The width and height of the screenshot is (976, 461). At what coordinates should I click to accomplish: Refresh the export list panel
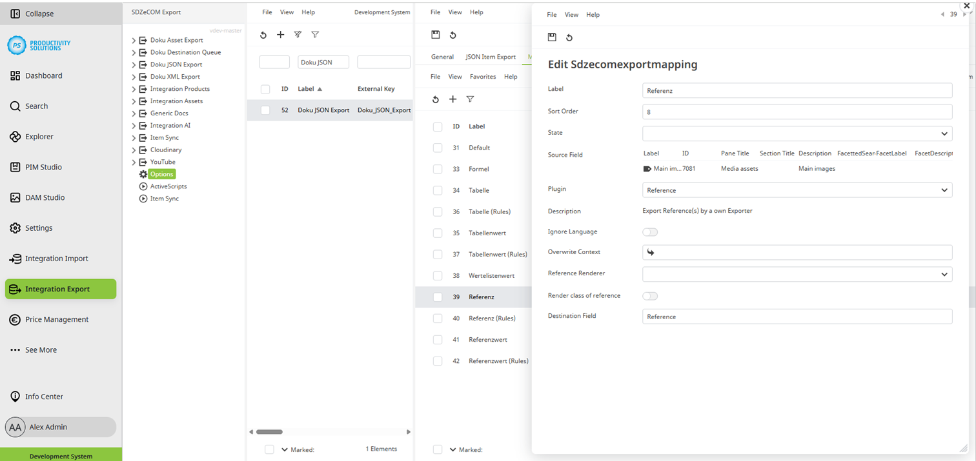coord(263,35)
